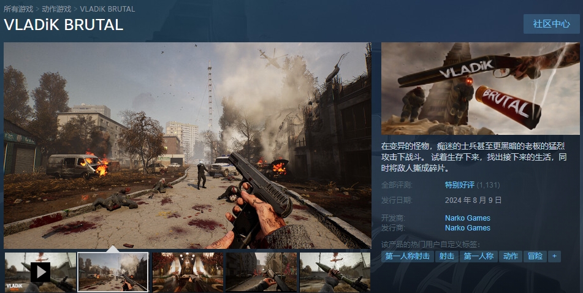The width and height of the screenshot is (583, 293).
Task: Click the 开发商 label
Action: pyautogui.click(x=393, y=218)
